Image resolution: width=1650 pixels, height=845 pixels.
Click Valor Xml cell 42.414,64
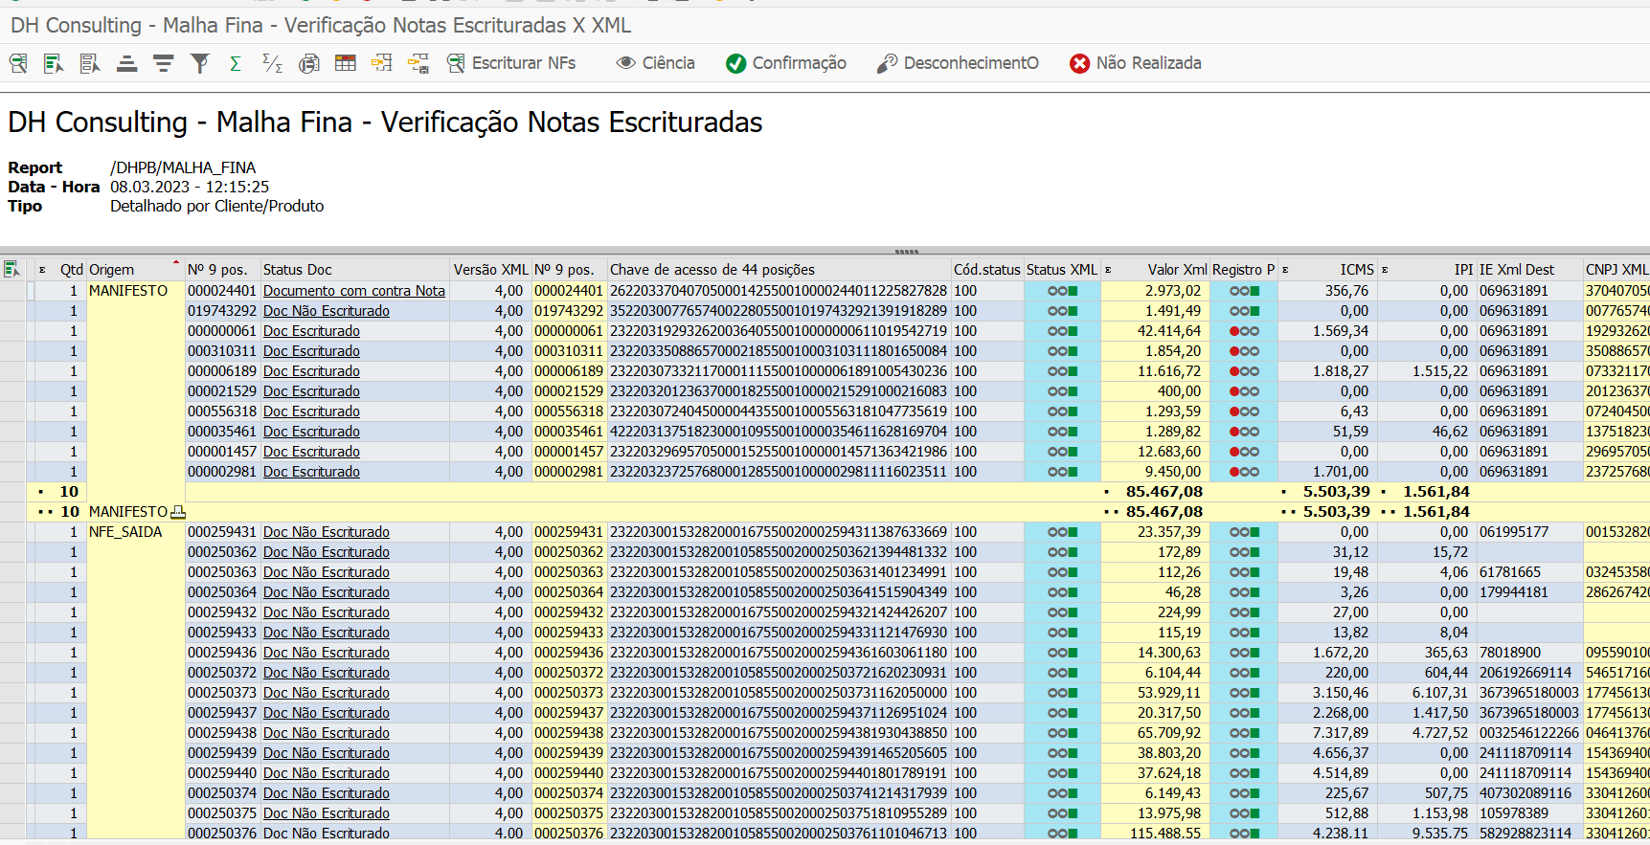pos(1155,331)
